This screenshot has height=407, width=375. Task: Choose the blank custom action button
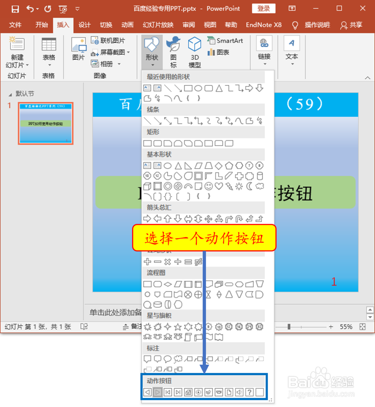259,392
